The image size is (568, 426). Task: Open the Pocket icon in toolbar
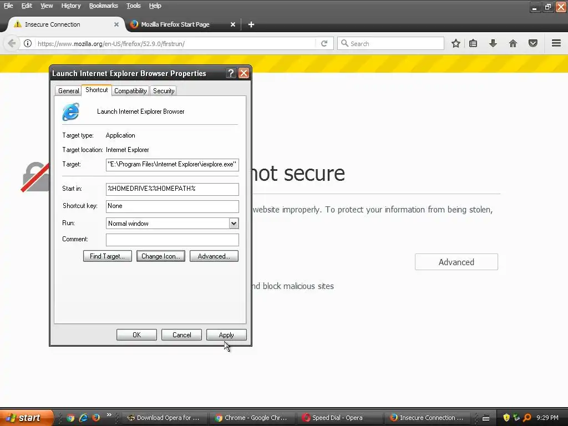pyautogui.click(x=533, y=43)
